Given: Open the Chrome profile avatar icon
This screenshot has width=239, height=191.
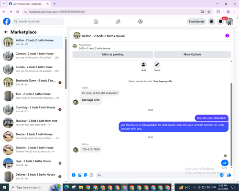Looking at the screenshot, I should 228,12.
